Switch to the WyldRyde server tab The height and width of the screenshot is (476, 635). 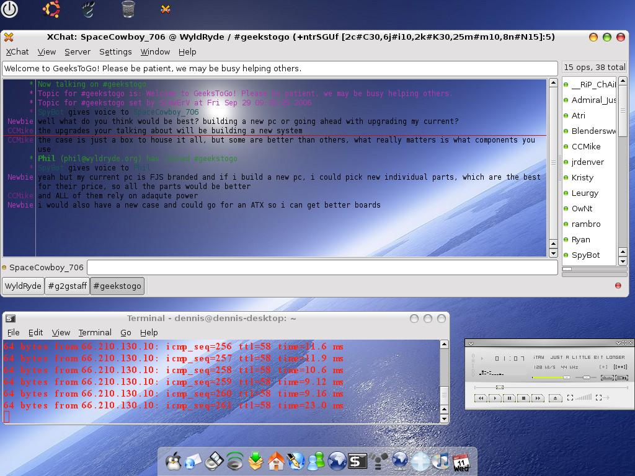pyautogui.click(x=23, y=286)
